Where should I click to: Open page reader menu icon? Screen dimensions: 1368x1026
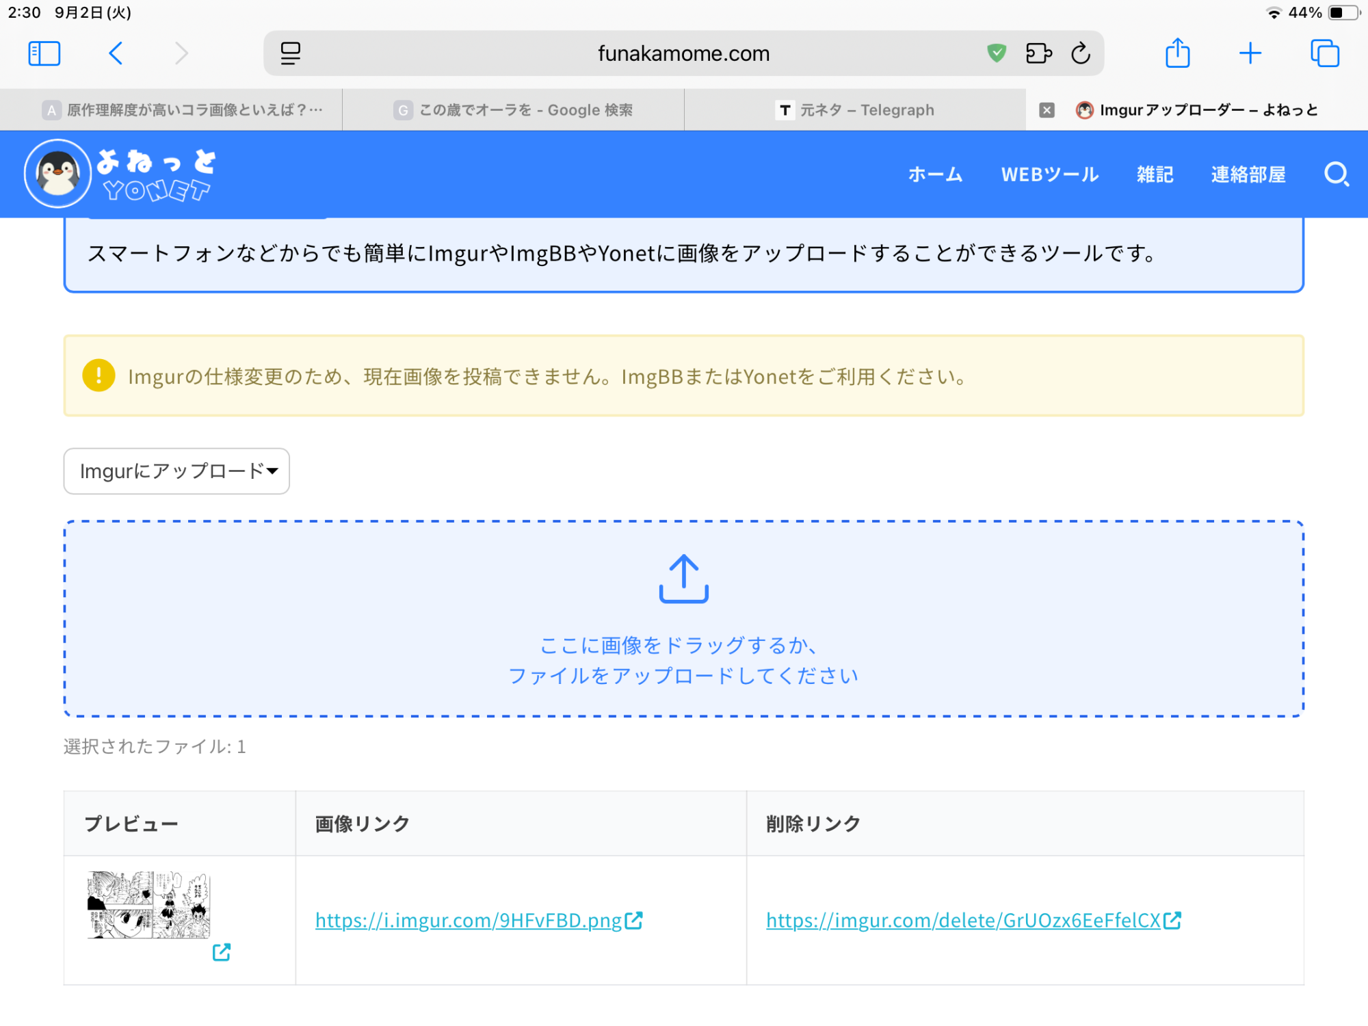pyautogui.click(x=291, y=53)
